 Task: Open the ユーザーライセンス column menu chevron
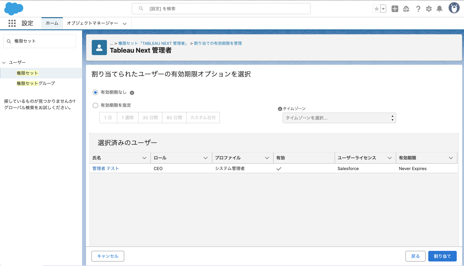(390, 158)
